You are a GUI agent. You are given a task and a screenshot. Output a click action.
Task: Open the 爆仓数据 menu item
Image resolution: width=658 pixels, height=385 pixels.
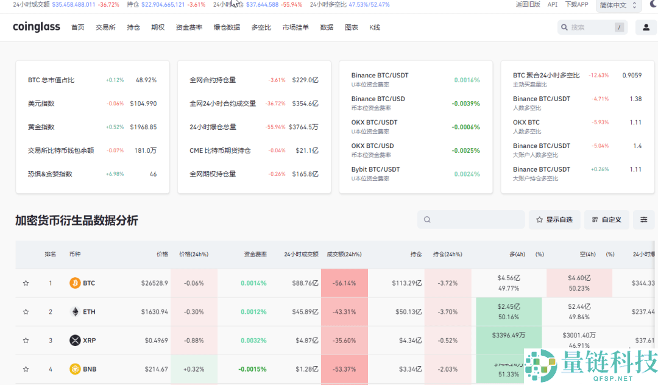click(x=226, y=27)
